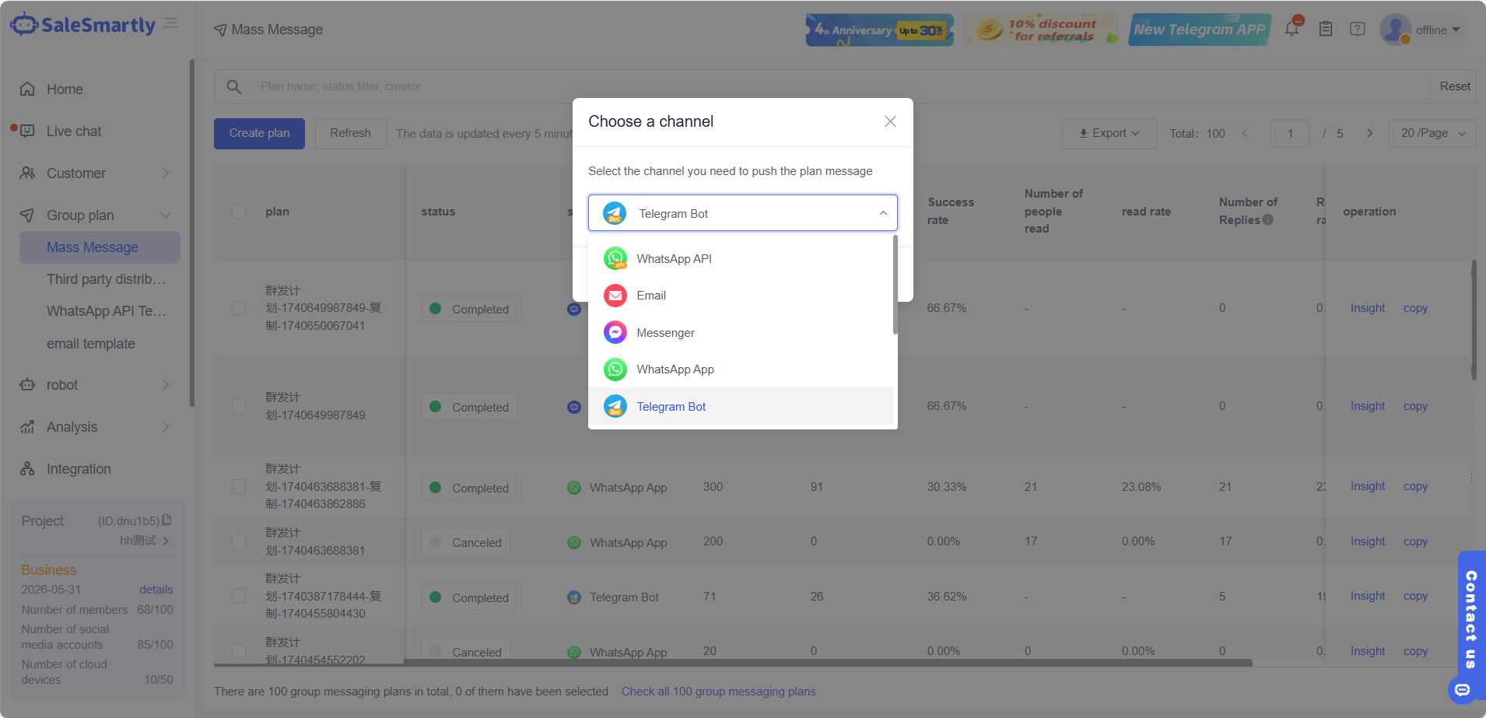Click the Create plan button
This screenshot has width=1486, height=718.
point(259,133)
